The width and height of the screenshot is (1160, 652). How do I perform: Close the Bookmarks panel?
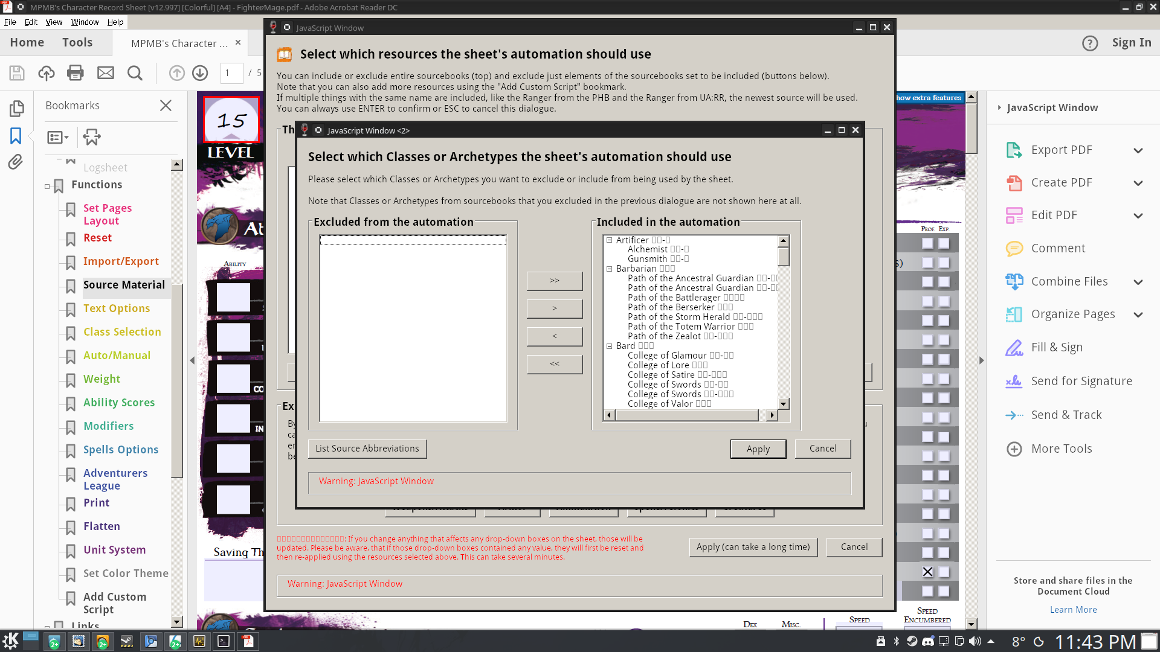point(166,105)
